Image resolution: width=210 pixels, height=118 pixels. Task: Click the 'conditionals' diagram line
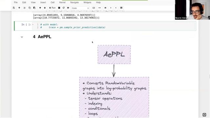99,108
